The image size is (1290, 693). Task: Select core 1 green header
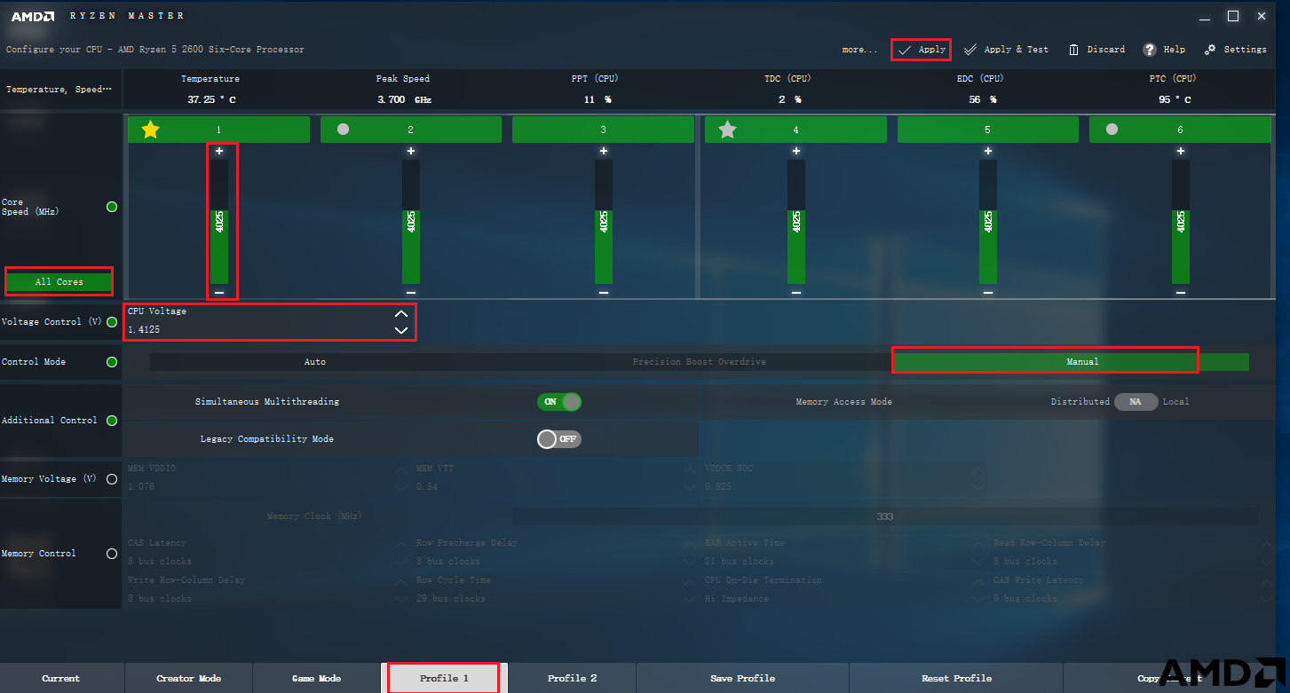tap(218, 130)
